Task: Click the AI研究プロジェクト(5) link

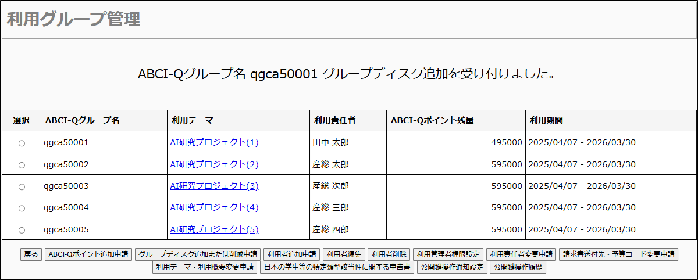Action: [214, 229]
